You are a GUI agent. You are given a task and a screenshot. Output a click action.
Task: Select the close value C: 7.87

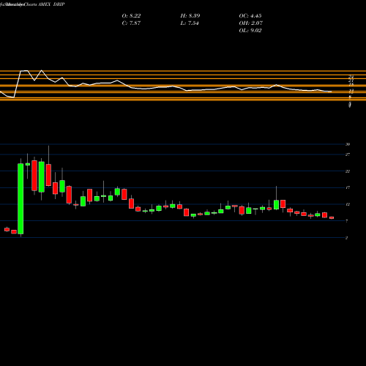click(x=131, y=23)
